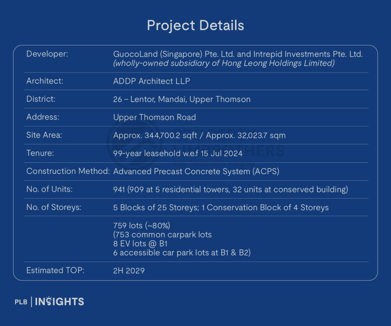Click the GuocoLand (Singapore) Pte. Ltd. developer line
Screen dimensions: 391x326
238,54
